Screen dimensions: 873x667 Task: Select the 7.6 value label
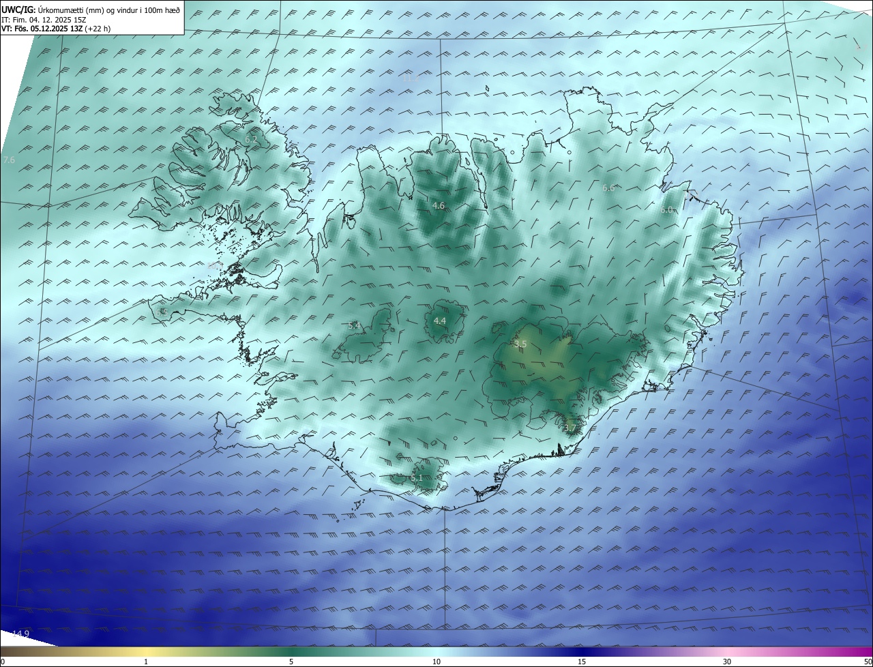(x=9, y=160)
